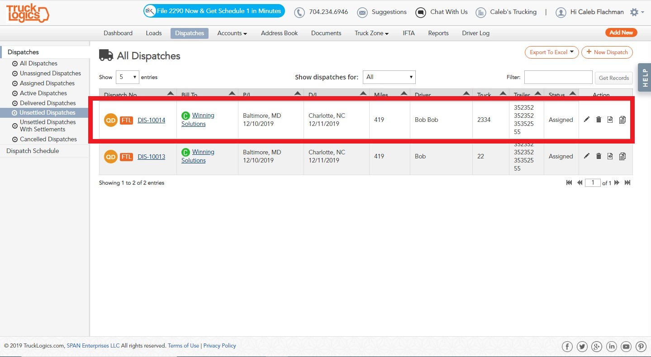The image size is (651, 357).
Task: Edit dispatch DIS-10013 with the pencil icon
Action: 587,156
